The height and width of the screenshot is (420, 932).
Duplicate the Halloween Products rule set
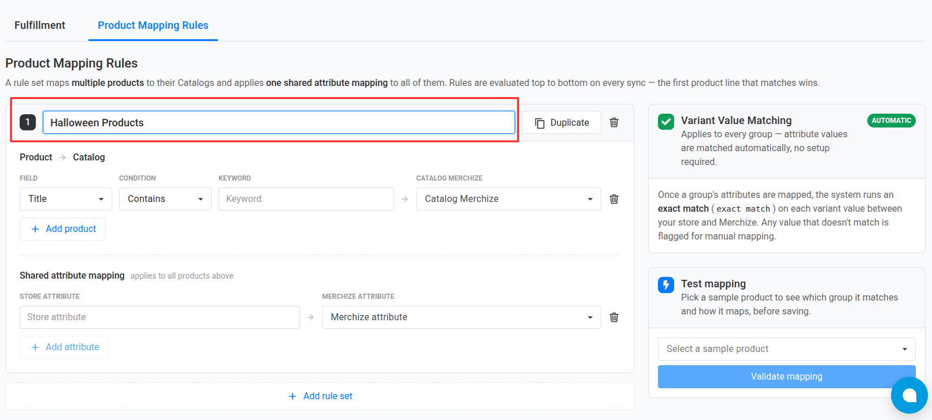[562, 122]
